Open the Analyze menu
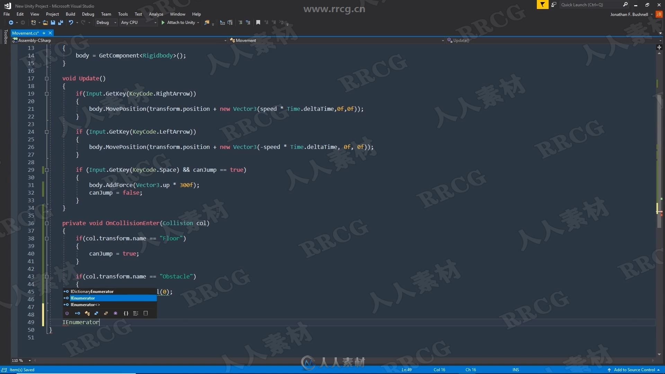Viewport: 665px width, 374px height. [156, 14]
